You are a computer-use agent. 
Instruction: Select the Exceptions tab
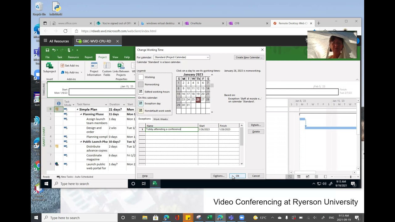click(x=144, y=119)
